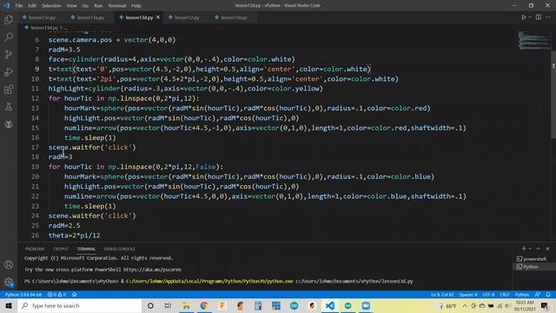Screen dimensions: 556x313
Task: Open the Source Control view
Action: 9,54
